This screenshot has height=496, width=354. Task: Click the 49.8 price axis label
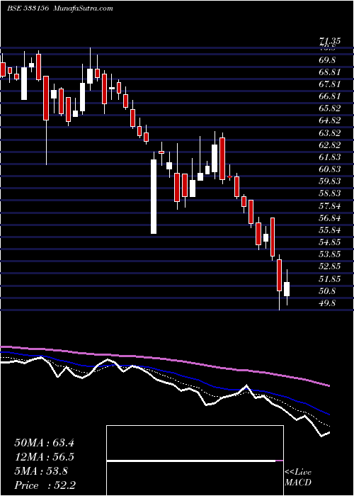click(x=327, y=303)
